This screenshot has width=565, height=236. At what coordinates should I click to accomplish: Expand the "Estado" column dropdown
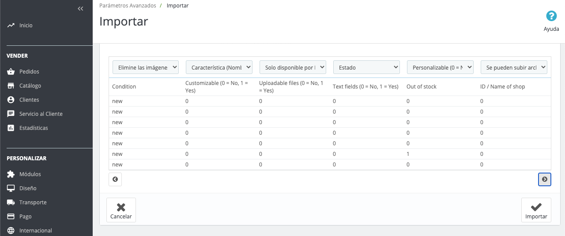click(x=366, y=67)
